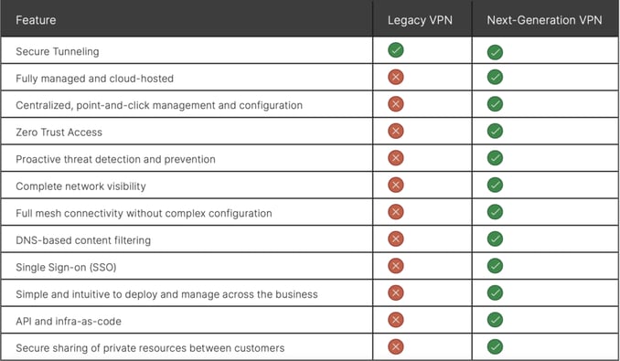The width and height of the screenshot is (620, 361).
Task: Click the Legacy VPN column header
Action: pyautogui.click(x=420, y=20)
